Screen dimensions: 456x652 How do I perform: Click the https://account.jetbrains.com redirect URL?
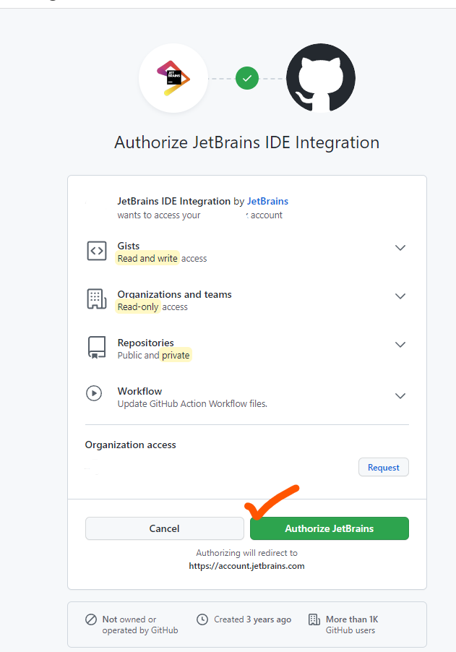247,566
